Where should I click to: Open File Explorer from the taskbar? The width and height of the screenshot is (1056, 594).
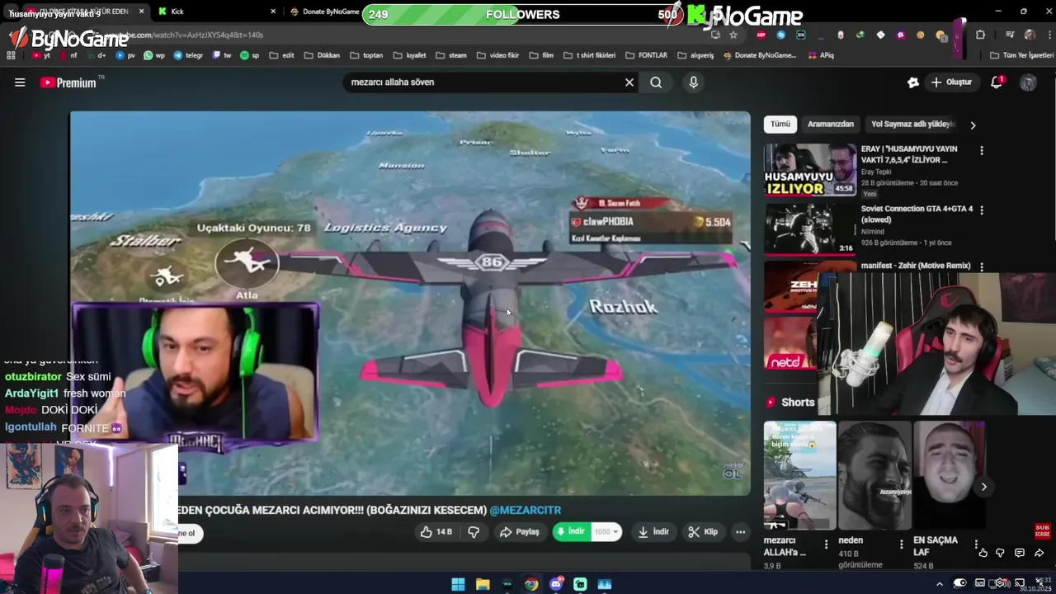tap(483, 584)
